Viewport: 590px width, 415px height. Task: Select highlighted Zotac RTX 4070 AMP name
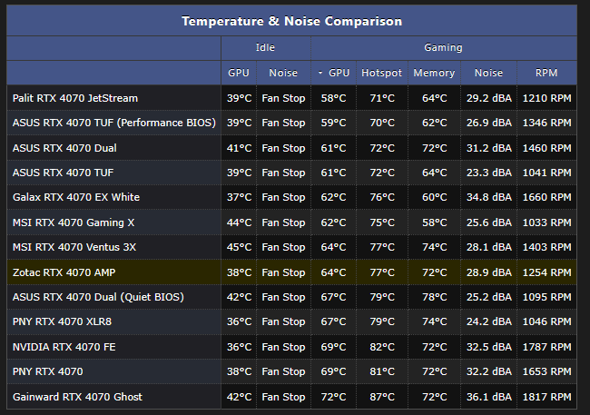point(64,272)
